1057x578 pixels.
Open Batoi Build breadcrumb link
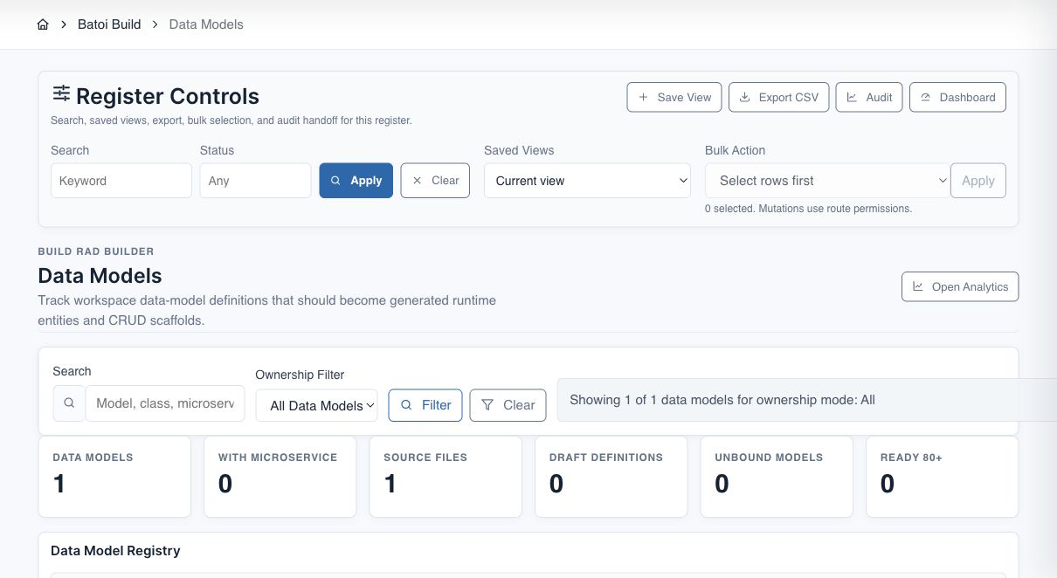(109, 24)
